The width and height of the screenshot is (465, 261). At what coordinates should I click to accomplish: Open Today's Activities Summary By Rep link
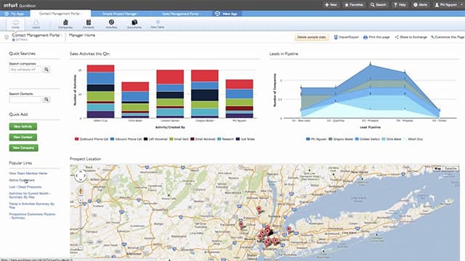coord(31,206)
